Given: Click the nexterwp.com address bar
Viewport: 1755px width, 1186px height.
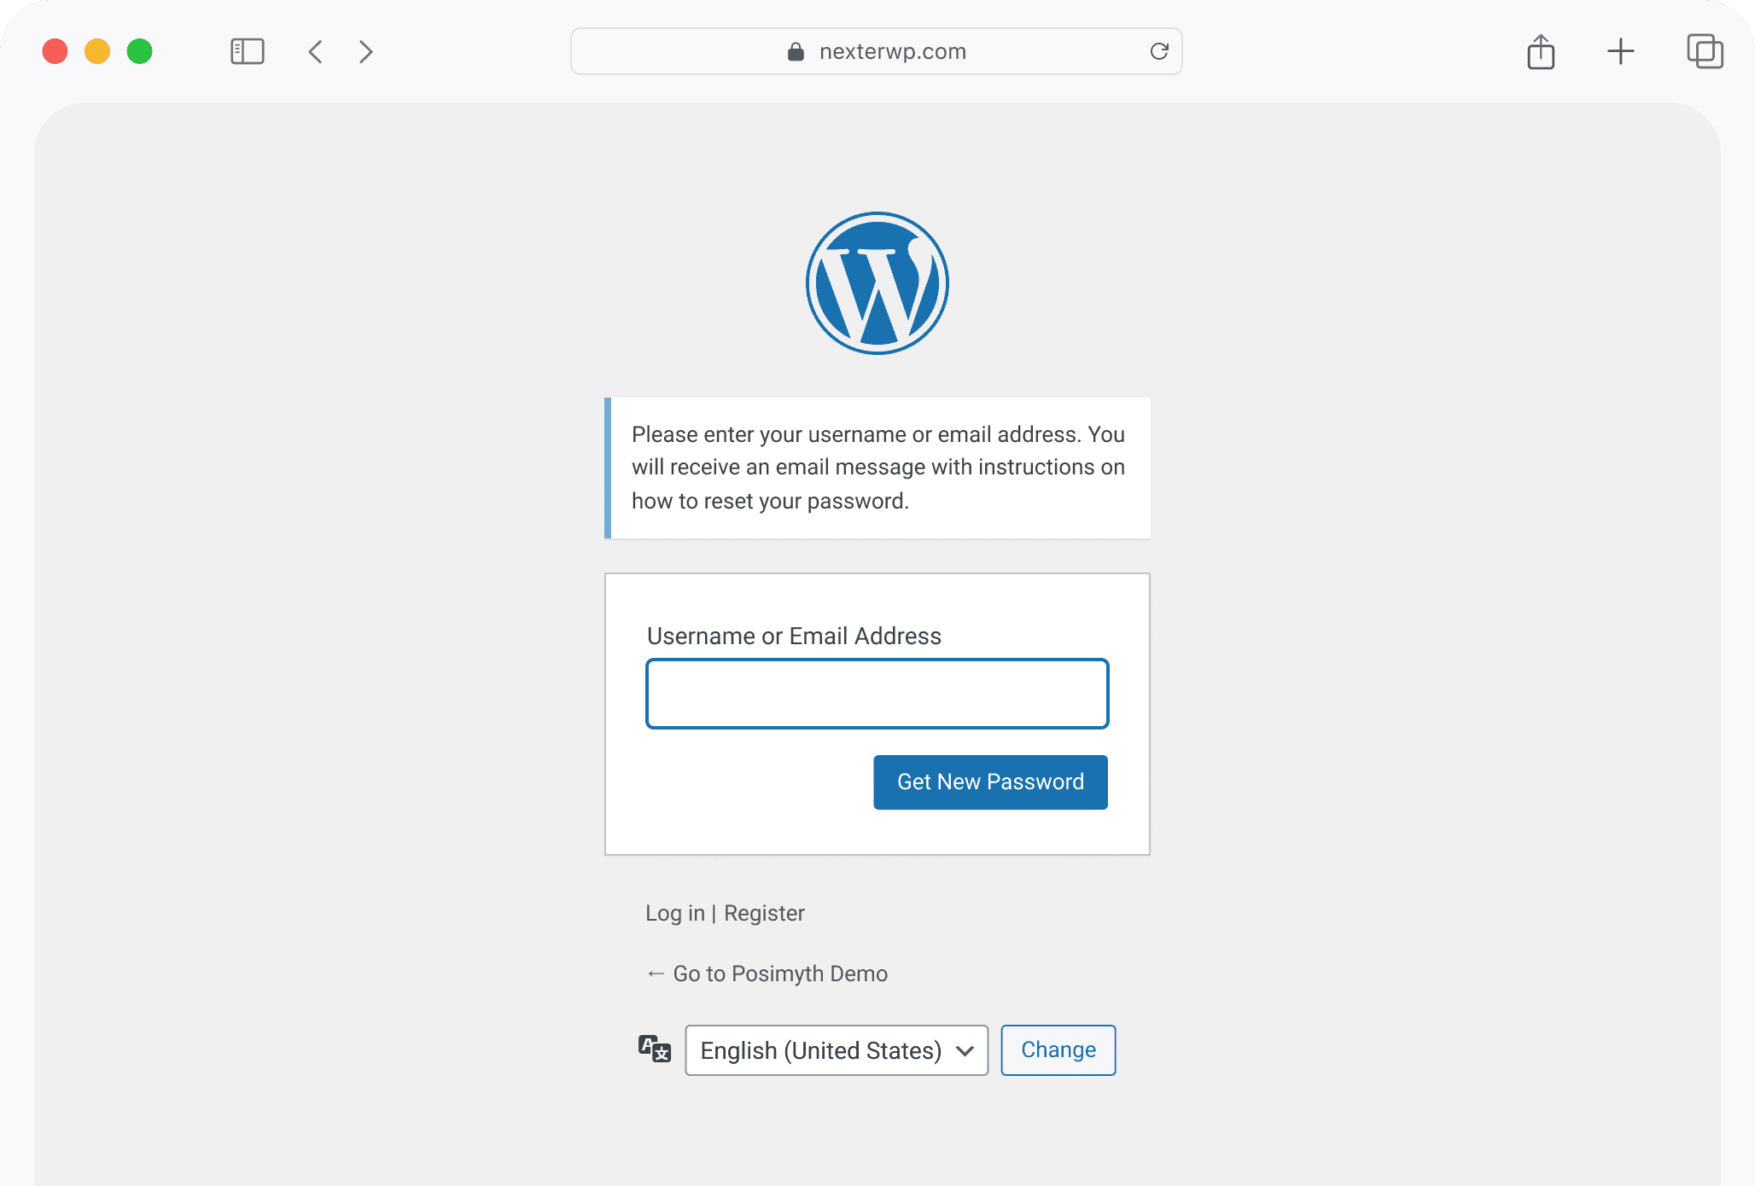Looking at the screenshot, I should point(892,51).
